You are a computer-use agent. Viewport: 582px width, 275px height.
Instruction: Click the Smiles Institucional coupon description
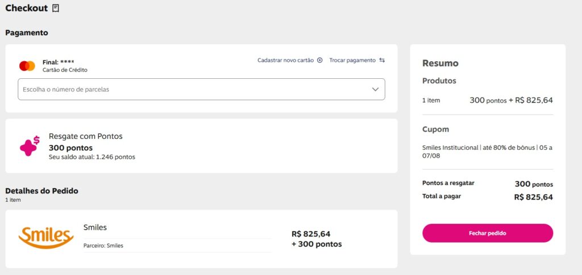point(487,151)
